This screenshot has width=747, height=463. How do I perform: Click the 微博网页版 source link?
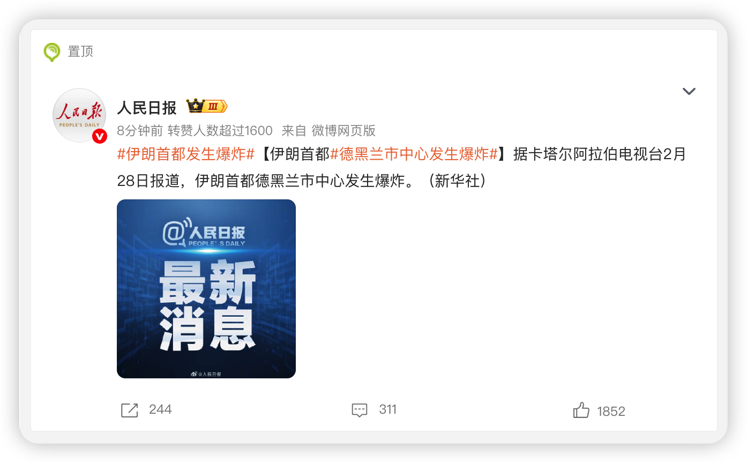(344, 130)
